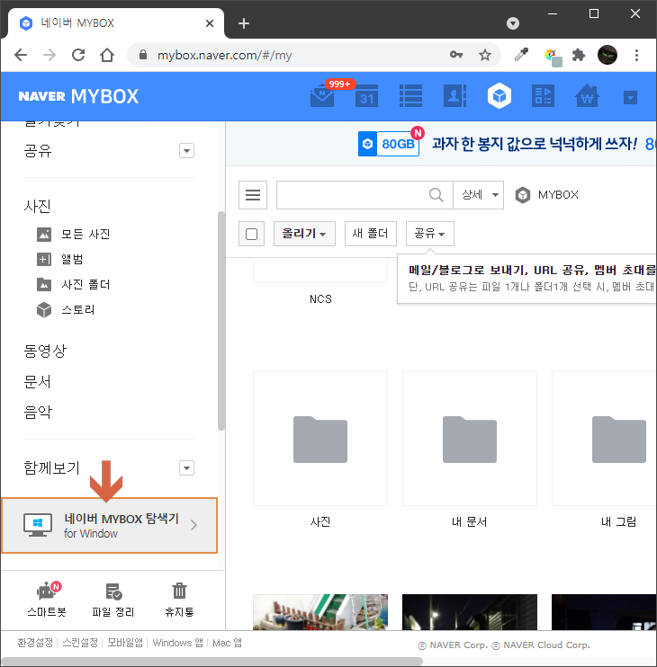Open 앨범 in sidebar
This screenshot has width=657, height=667.
pos(60,259)
